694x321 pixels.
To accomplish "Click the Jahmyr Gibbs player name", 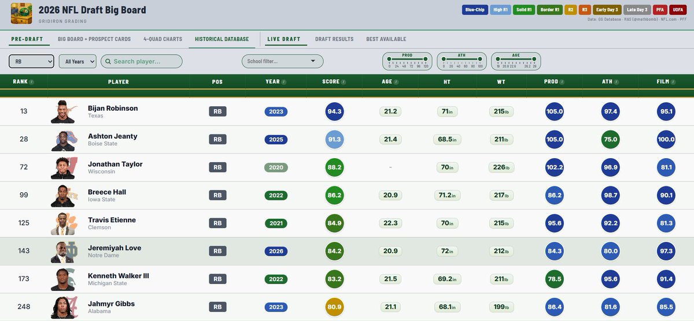I will click(111, 304).
